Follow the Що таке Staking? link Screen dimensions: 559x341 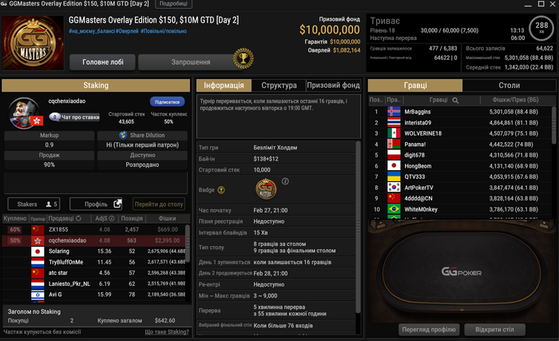coord(166,331)
